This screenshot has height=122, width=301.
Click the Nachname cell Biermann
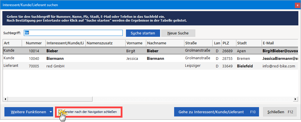(x=155, y=59)
